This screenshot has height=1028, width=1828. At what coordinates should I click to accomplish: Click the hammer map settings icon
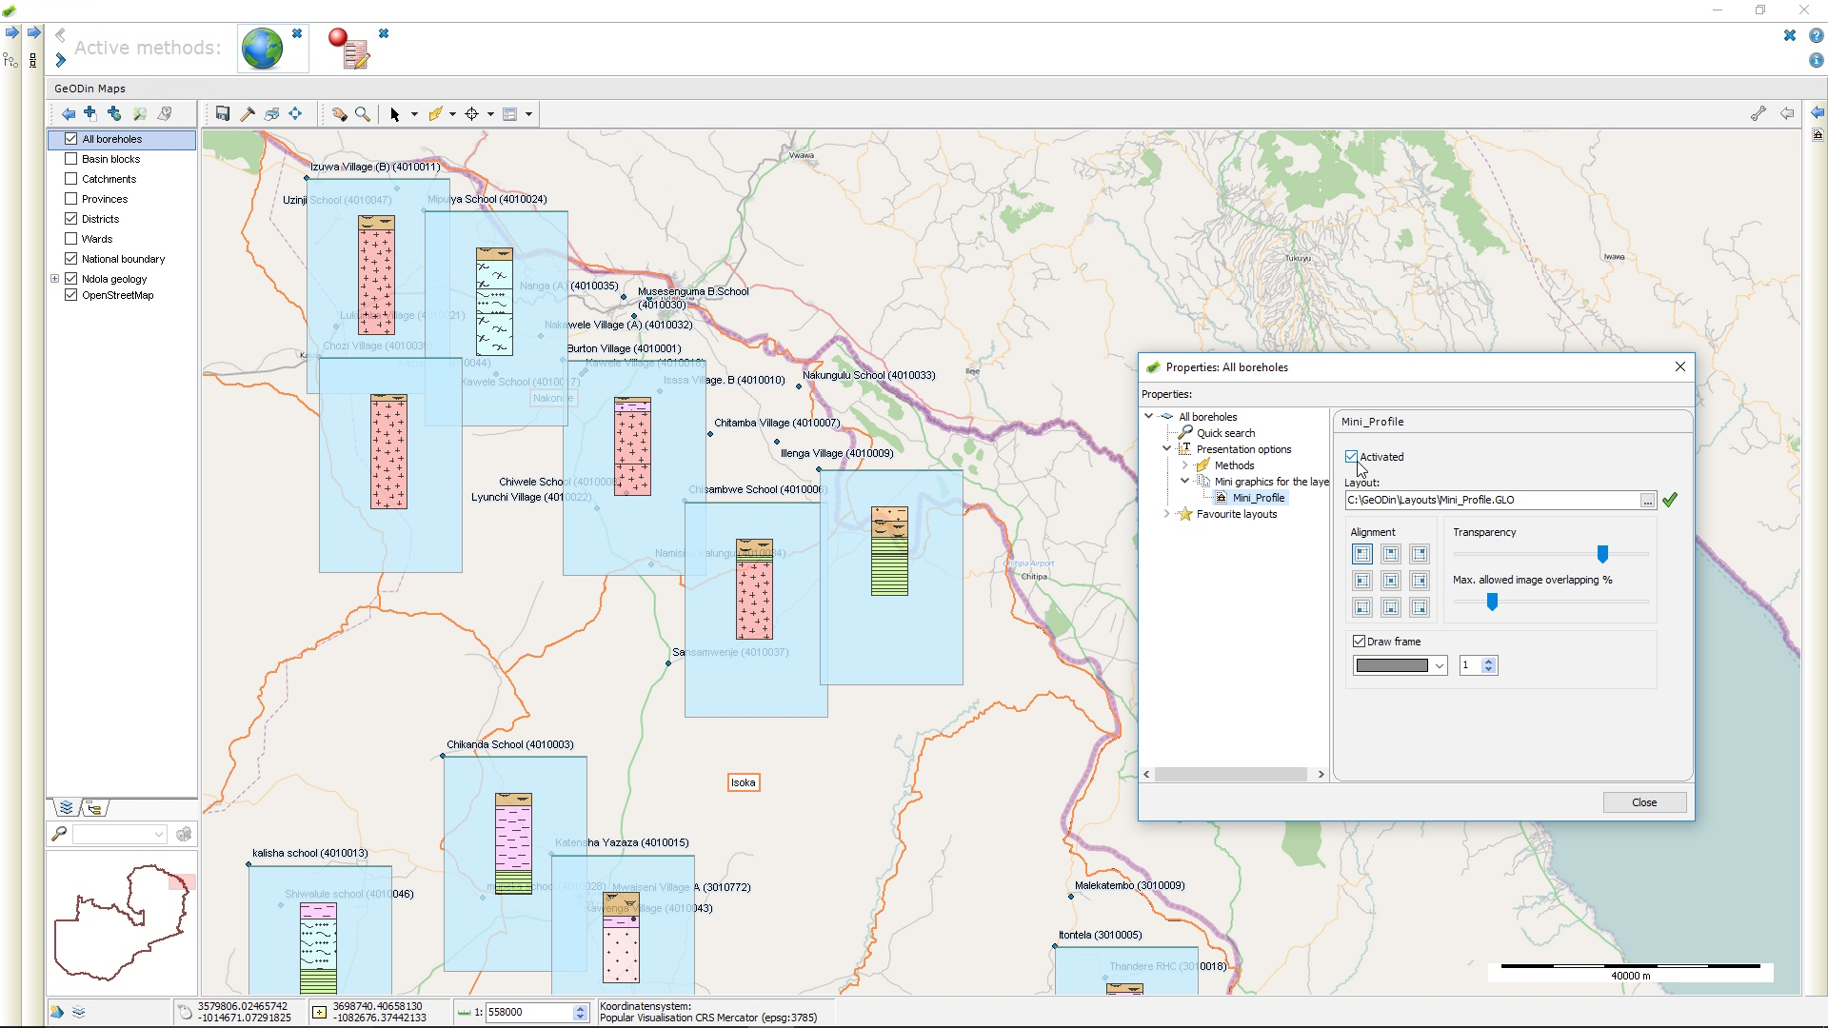click(248, 113)
